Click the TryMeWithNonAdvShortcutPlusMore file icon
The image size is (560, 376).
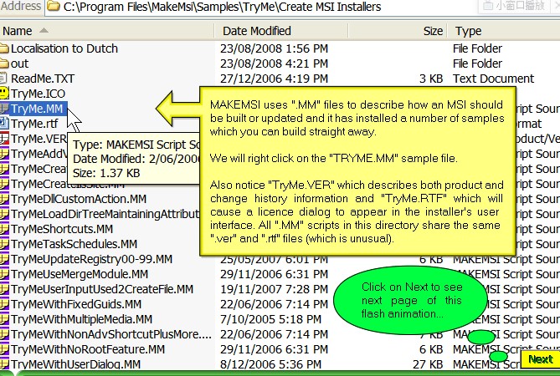4,334
